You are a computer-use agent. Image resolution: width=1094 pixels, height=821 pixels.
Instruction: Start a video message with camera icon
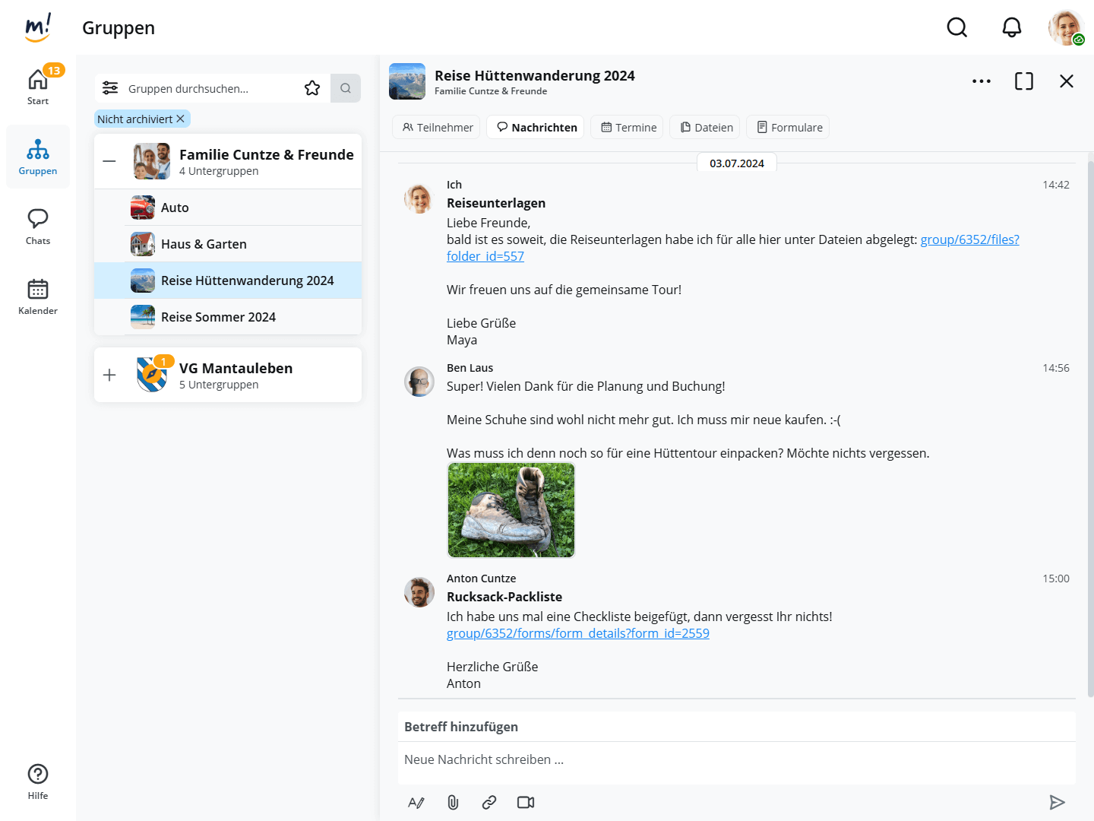point(526,802)
